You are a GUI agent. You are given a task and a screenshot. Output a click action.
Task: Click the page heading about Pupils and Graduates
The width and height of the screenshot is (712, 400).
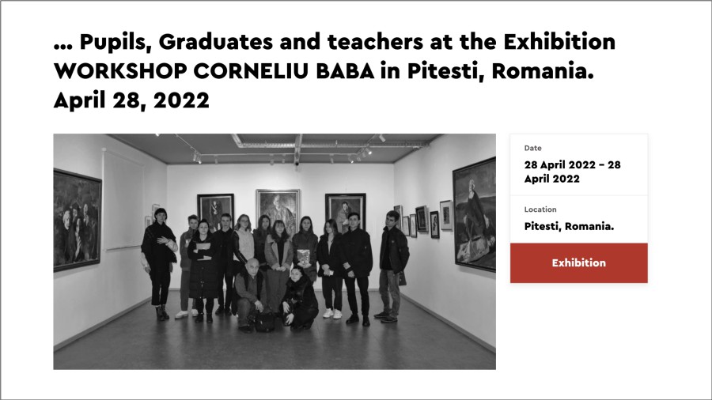(x=334, y=43)
